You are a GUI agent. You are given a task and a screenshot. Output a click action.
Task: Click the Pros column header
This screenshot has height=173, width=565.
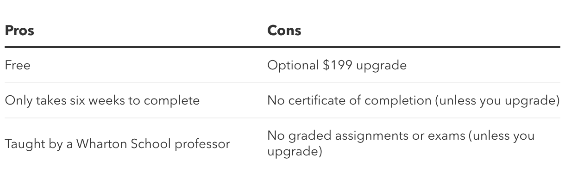pos(19,31)
